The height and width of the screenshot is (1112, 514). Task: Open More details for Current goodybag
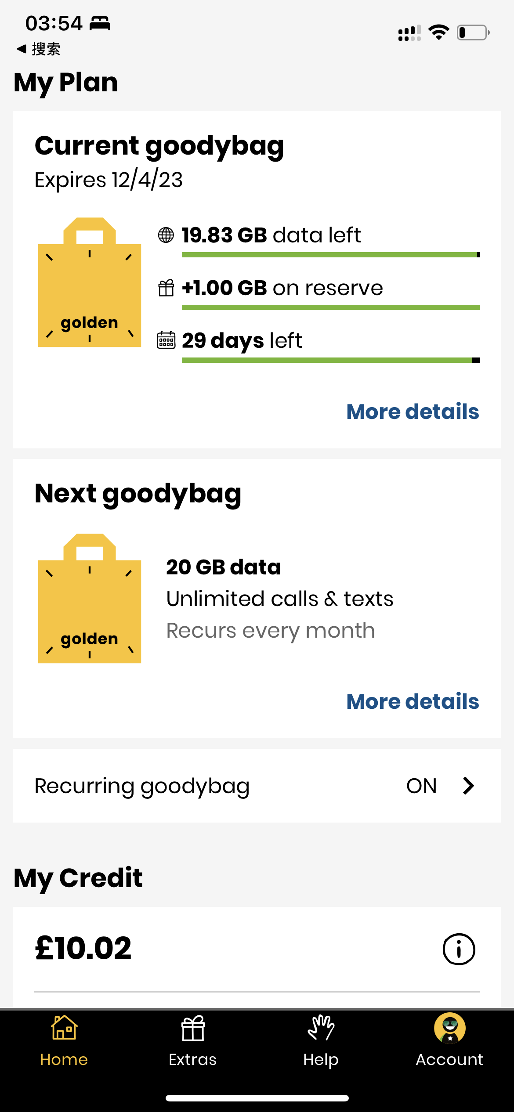413,412
